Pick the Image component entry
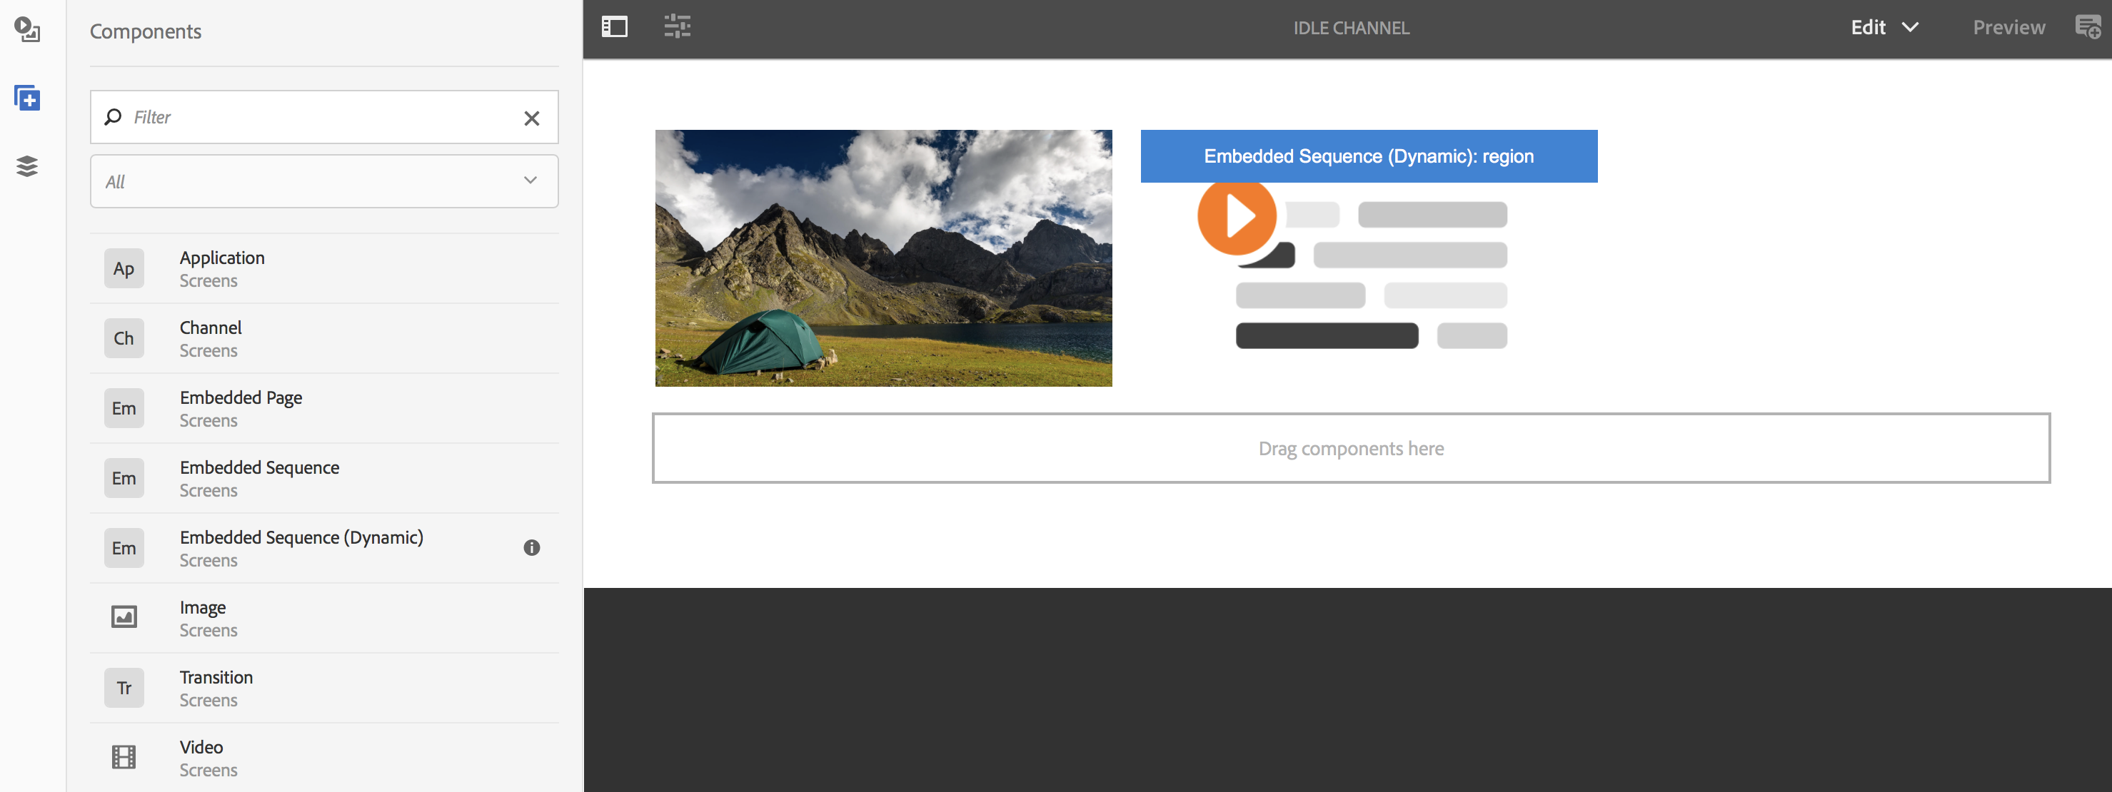The width and height of the screenshot is (2112, 792). coord(203,618)
